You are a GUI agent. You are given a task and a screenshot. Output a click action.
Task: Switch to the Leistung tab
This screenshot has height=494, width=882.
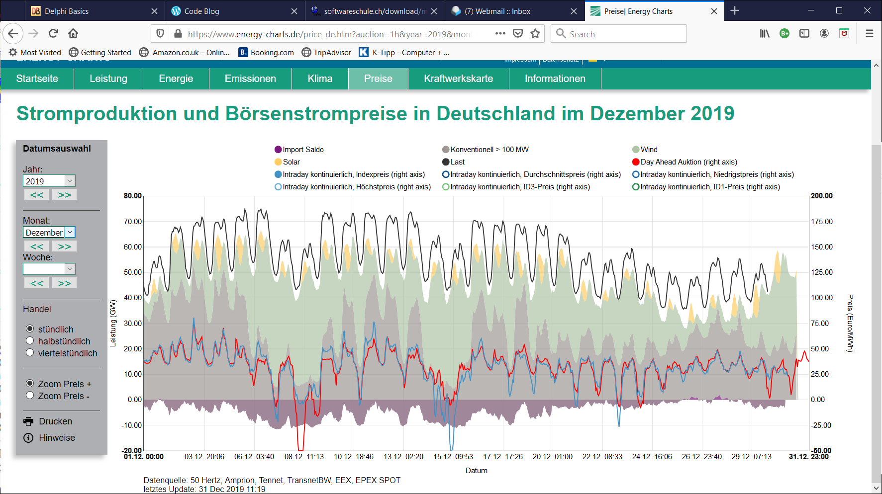pos(108,79)
